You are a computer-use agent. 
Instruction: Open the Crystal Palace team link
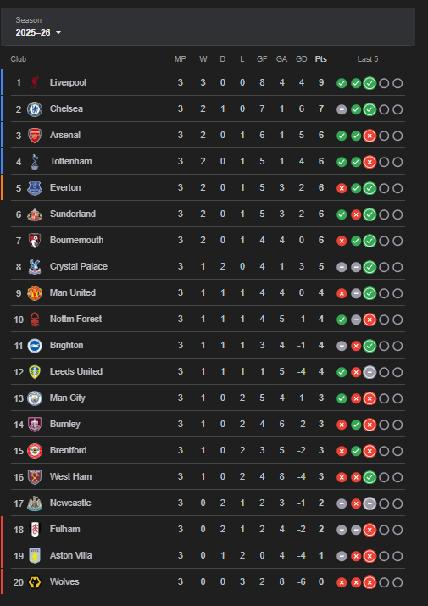click(x=79, y=266)
